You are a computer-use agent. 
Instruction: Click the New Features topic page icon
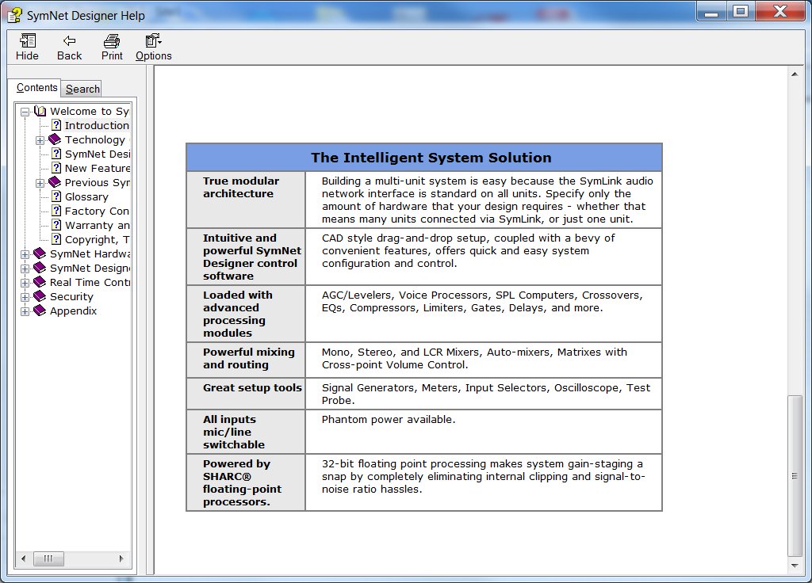[56, 168]
